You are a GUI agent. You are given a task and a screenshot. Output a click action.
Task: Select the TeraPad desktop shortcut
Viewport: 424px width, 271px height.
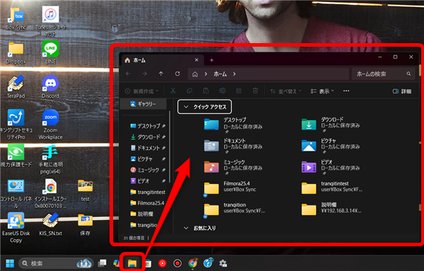tap(16, 86)
